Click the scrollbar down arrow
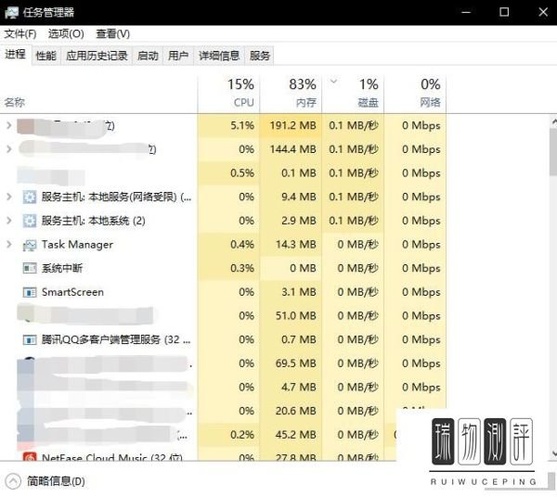 tap(553, 453)
